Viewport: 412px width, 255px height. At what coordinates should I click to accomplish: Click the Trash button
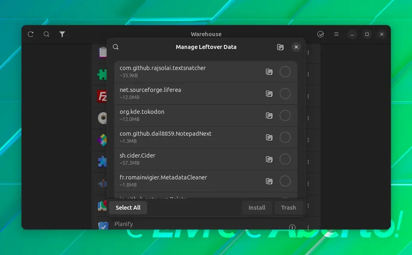pos(288,207)
